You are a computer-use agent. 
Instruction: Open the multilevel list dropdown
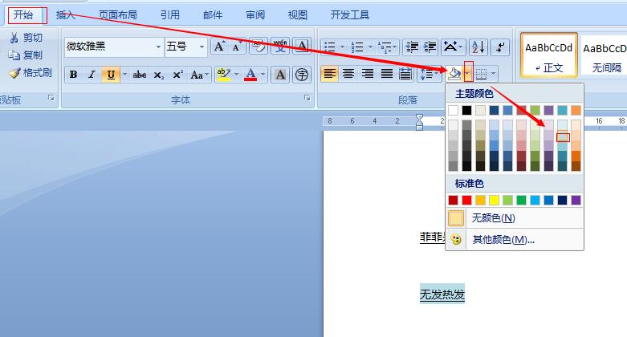click(x=395, y=47)
